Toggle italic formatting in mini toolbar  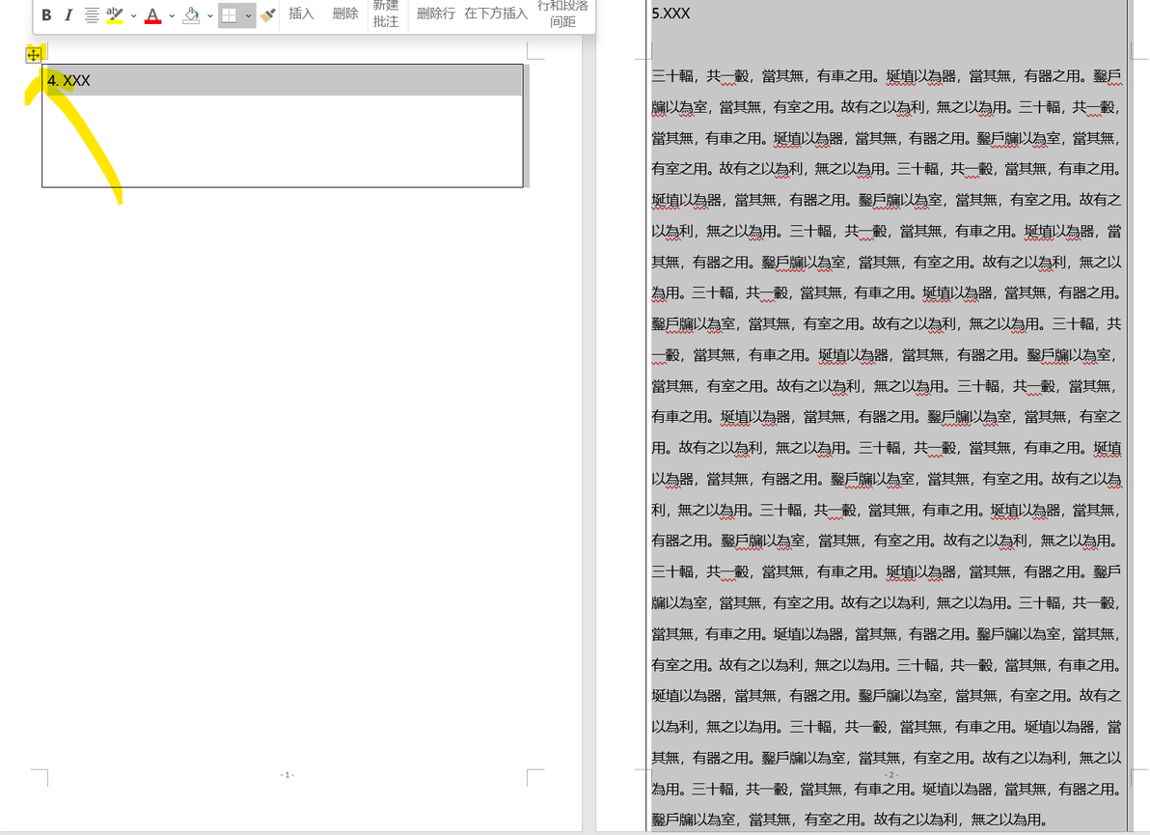coord(68,14)
